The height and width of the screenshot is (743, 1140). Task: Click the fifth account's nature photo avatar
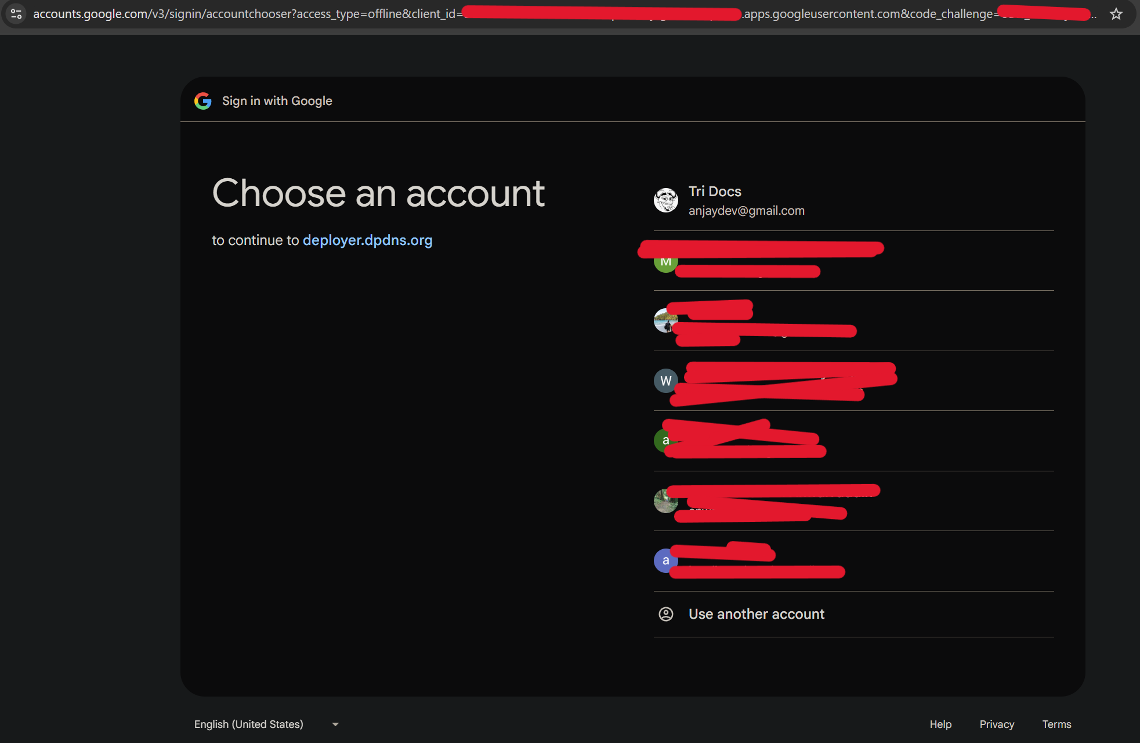coord(666,500)
